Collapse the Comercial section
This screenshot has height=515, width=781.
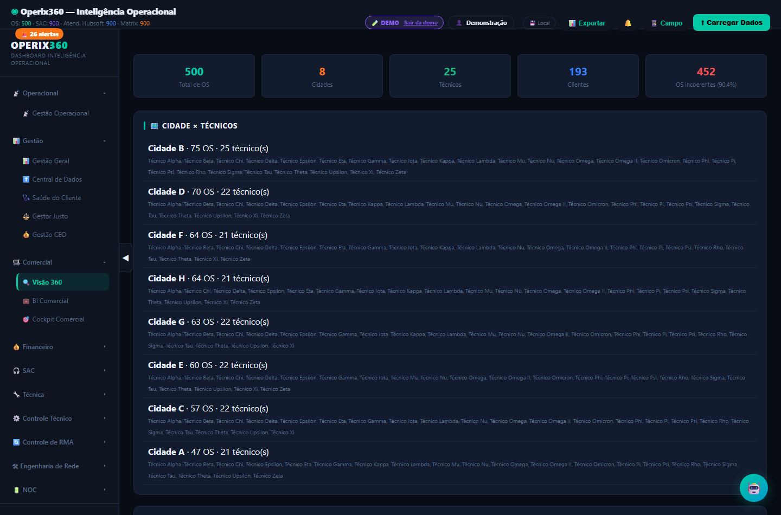(60, 262)
